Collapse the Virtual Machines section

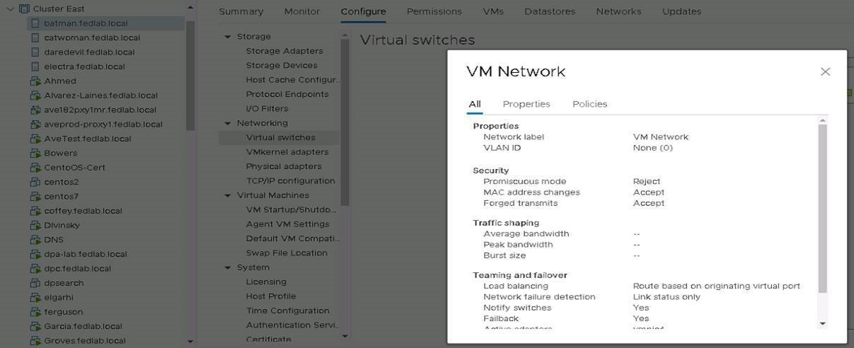(x=228, y=195)
